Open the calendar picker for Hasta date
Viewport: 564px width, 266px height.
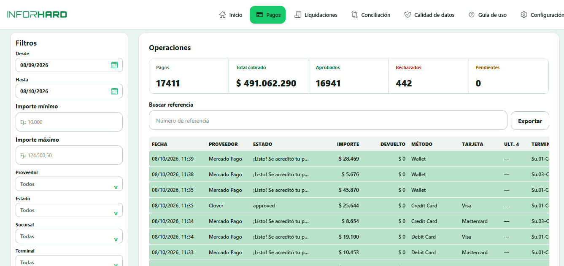pyautogui.click(x=114, y=91)
